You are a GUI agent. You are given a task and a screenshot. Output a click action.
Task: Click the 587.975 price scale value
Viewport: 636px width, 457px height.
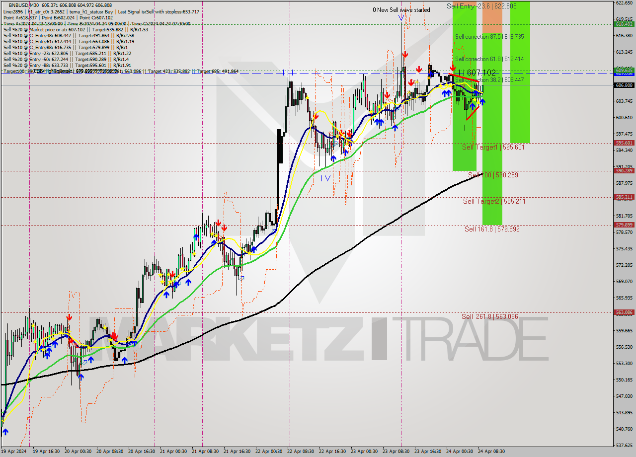coord(624,183)
